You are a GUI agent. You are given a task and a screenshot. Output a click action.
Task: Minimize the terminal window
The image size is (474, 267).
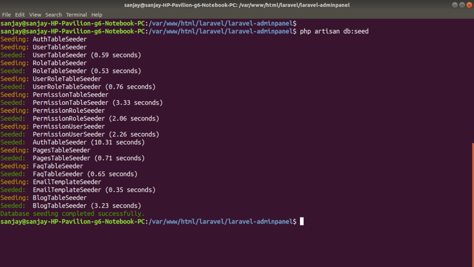tap(455, 5)
